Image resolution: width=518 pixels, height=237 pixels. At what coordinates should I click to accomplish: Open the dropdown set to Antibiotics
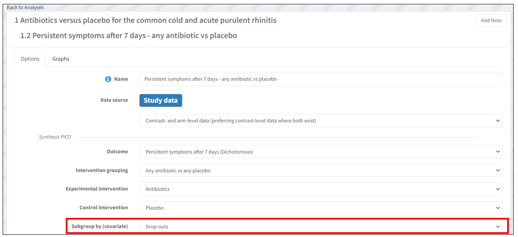(x=321, y=189)
